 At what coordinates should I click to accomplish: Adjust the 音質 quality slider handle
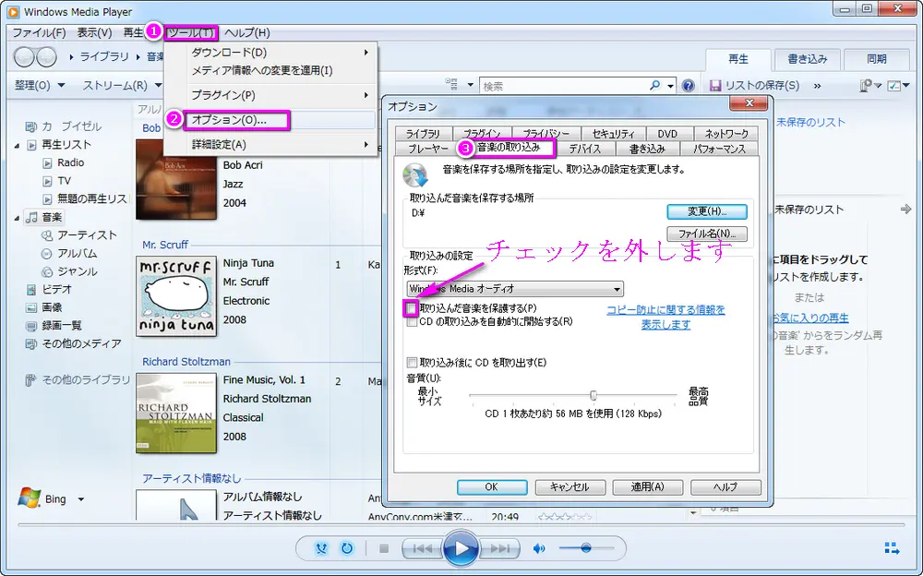tap(593, 395)
